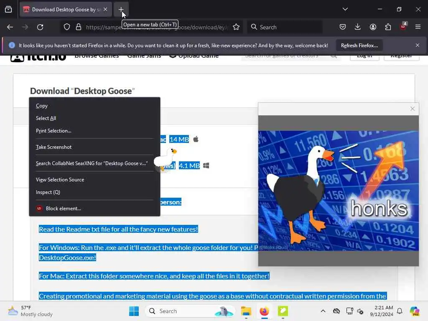Image resolution: width=428 pixels, height=321 pixels.
Task: Open the Windows Start menu
Action: click(x=134, y=311)
